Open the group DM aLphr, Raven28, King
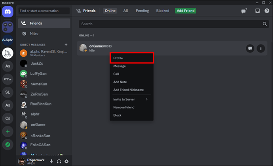273x166 pixels. (x=44, y=53)
